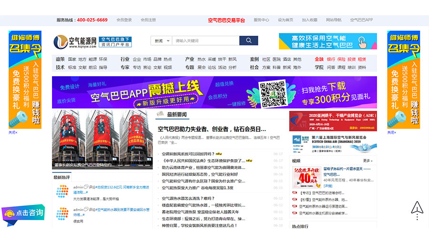The height and width of the screenshot is (243, 429).
Task: Click the camera icon beside 【秒懂】空气能热泵热水器
Action: pyautogui.click(x=295, y=200)
